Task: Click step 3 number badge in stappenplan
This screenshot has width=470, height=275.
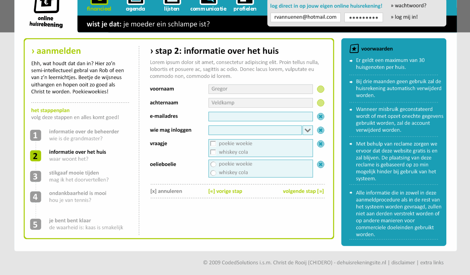Action: point(35,176)
